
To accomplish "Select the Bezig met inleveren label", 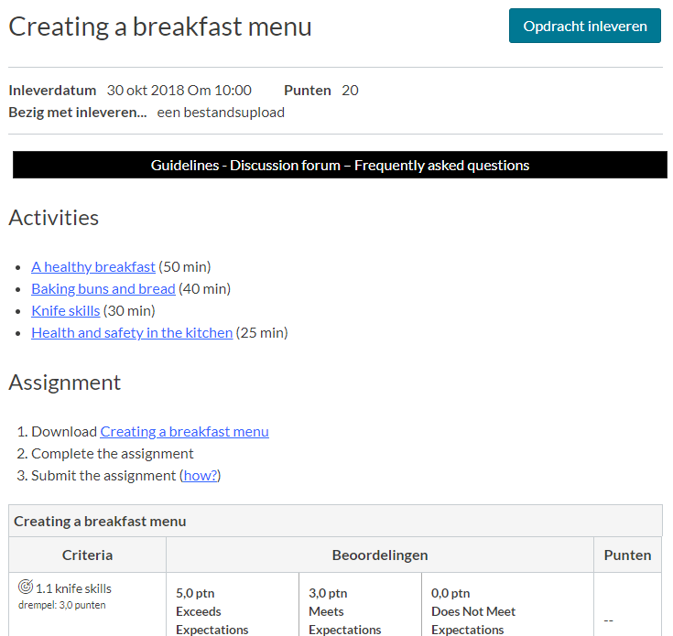I will [78, 113].
